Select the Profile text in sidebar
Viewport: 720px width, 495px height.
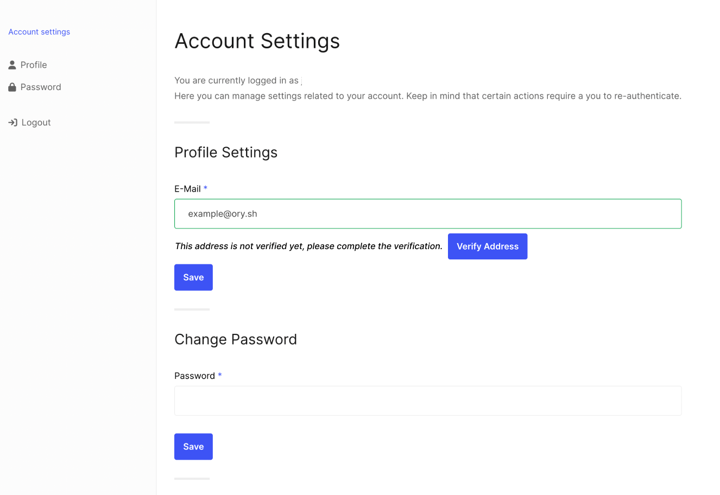click(x=34, y=65)
